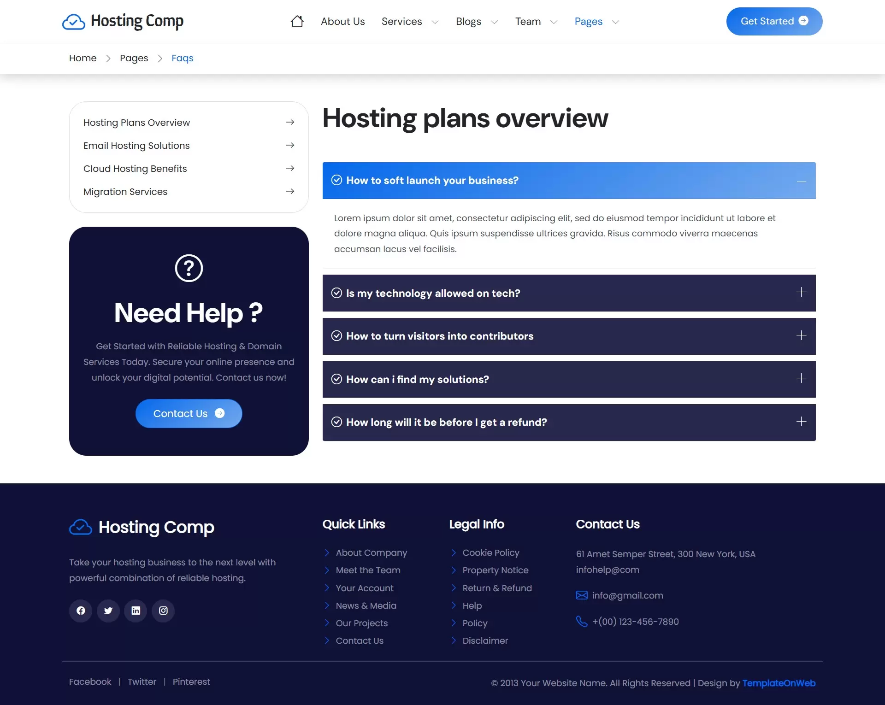Select Cloud Hosting Benefits sidebar item
Viewport: 885px width, 705px height.
pos(189,169)
